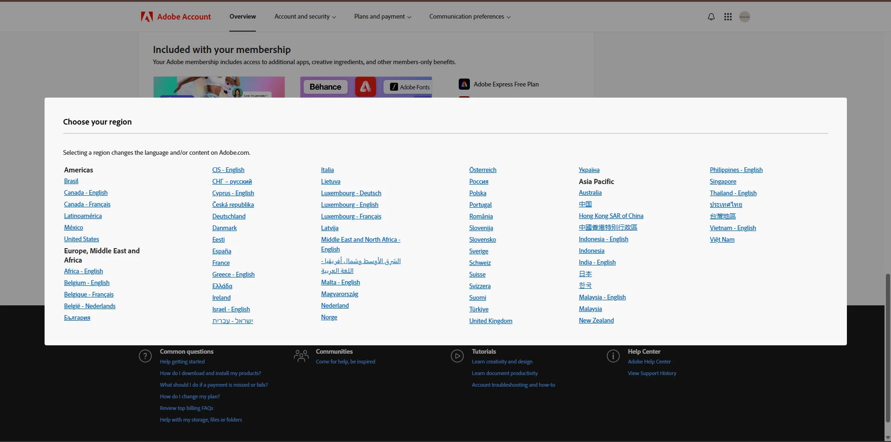Open Help getting started link
The image size is (891, 442).
pos(182,362)
